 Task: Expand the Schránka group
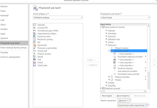(106, 33)
